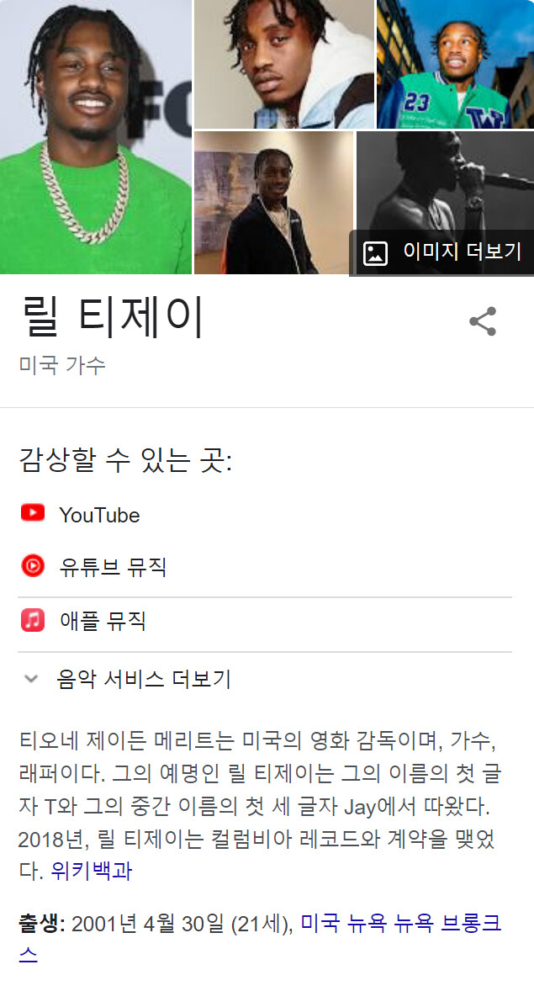Screen dimensions: 534x991
Task: Select the YouTube listening option
Action: pyautogui.click(x=264, y=515)
